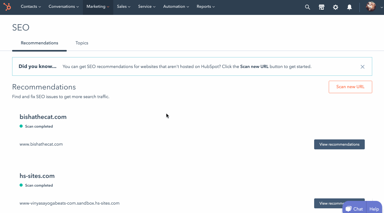
Task: Open the Marketing dropdown menu
Action: (98, 7)
